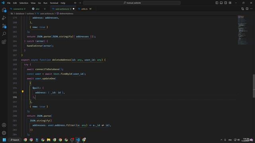Open the Source Control view

[4, 26]
